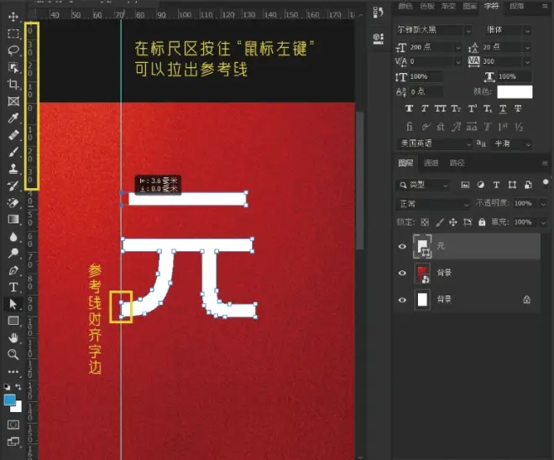This screenshot has height=460, width=554.
Task: Switch to the 段落 tab
Action: click(516, 6)
